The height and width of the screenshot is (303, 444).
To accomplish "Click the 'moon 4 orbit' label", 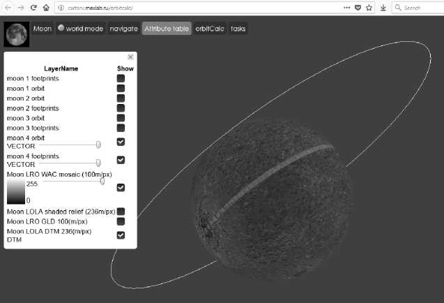I will tap(26, 138).
